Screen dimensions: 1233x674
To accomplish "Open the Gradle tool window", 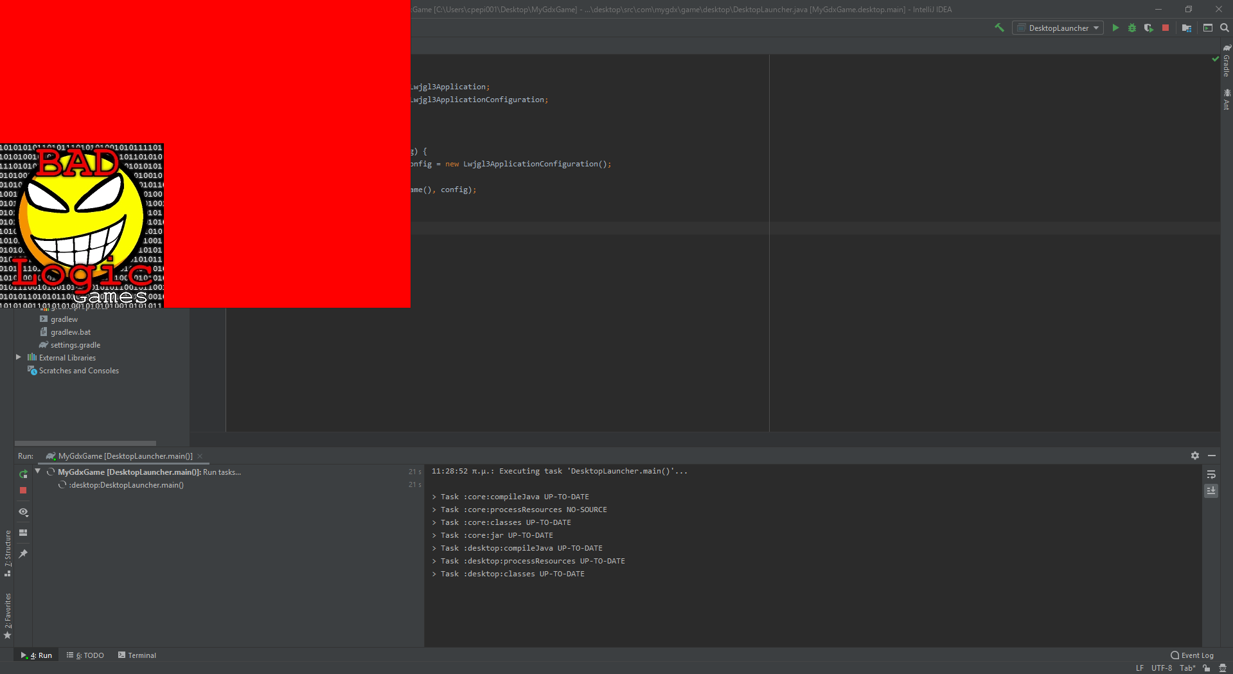I will click(x=1227, y=64).
